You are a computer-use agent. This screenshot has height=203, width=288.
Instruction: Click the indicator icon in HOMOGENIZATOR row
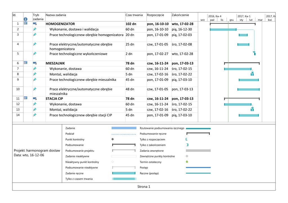(25, 24)
